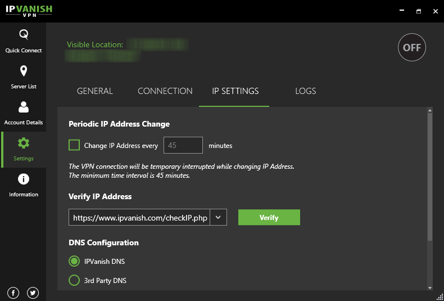Click the IPVanish VPN logo

(29, 11)
